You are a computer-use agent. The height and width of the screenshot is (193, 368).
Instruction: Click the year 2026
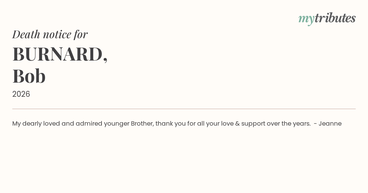click(21, 94)
